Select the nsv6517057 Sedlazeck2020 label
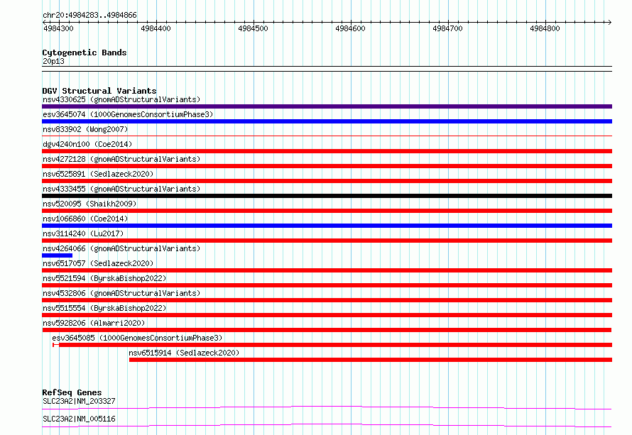632x435 pixels. pyautogui.click(x=98, y=263)
